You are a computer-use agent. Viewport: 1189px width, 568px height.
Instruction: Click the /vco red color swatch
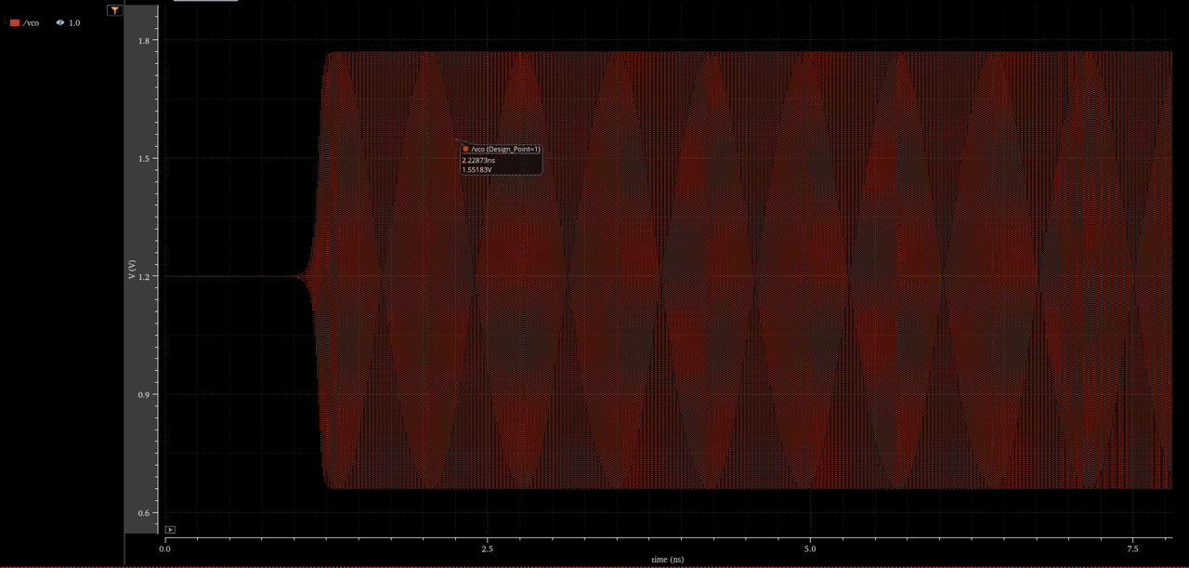click(x=15, y=22)
